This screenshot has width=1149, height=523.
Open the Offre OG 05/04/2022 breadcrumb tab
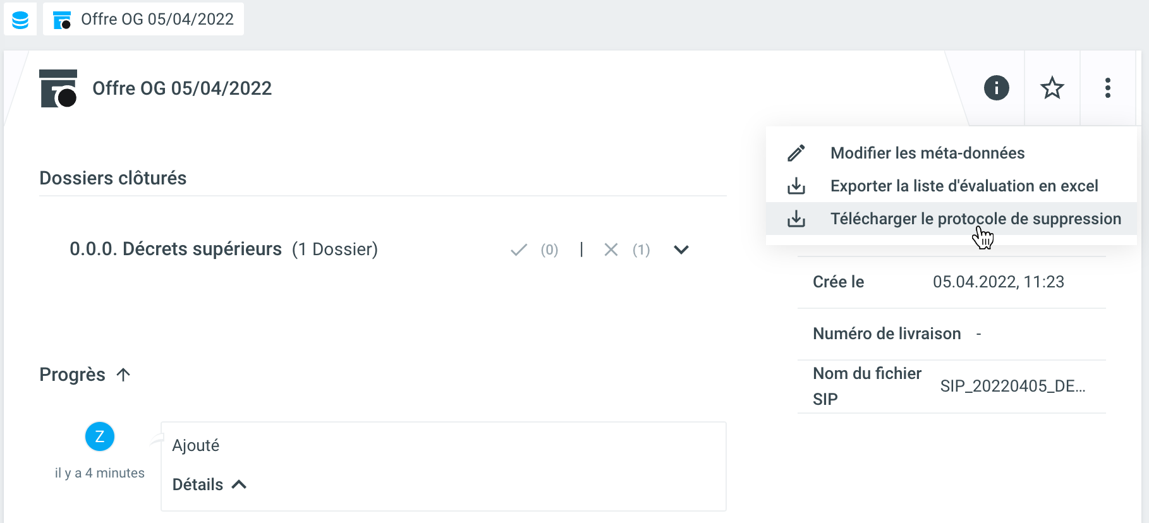[144, 20]
